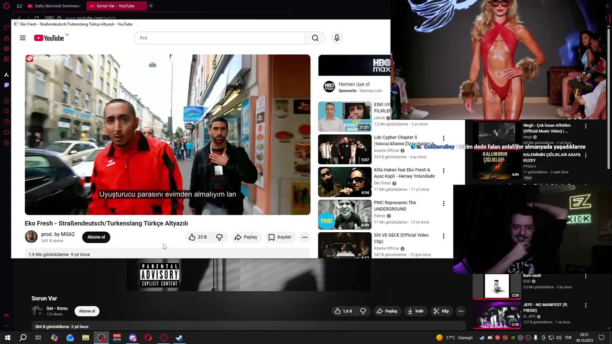Switch to Sorun Var - YouTube tab
Image resolution: width=612 pixels, height=344 pixels.
coord(116,6)
